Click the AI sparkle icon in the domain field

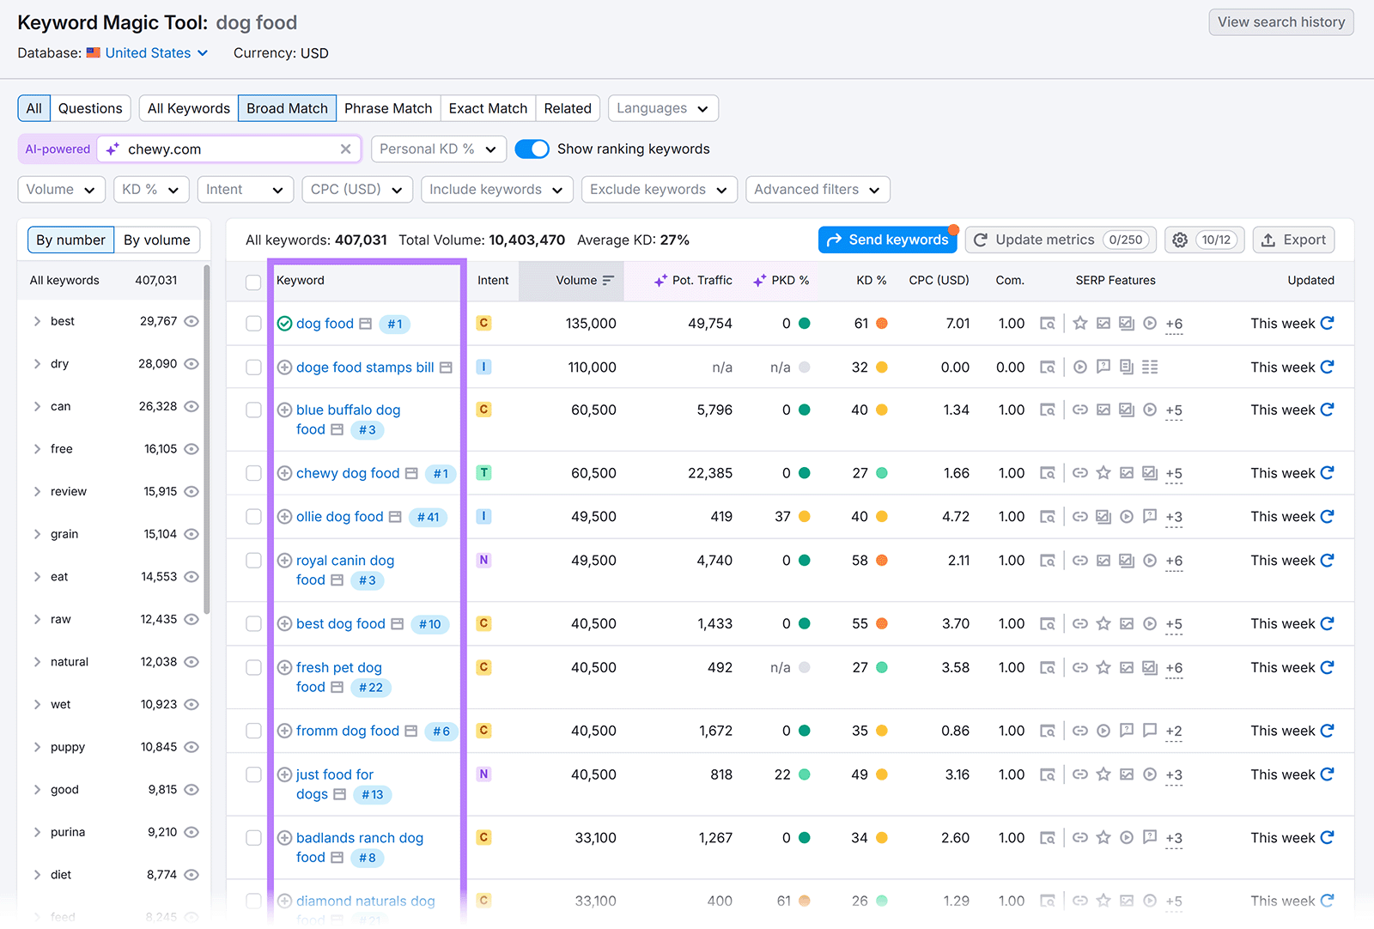pyautogui.click(x=112, y=149)
